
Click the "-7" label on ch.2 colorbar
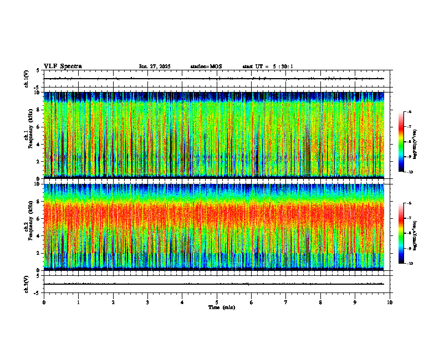409,218
